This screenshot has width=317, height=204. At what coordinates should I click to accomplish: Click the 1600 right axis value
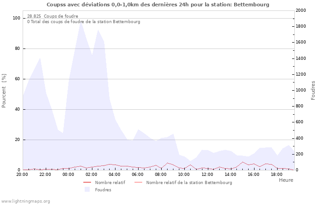[301, 42]
